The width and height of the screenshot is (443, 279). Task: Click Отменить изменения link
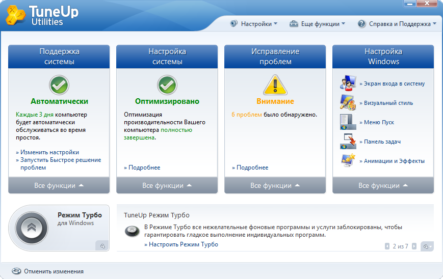click(54, 271)
